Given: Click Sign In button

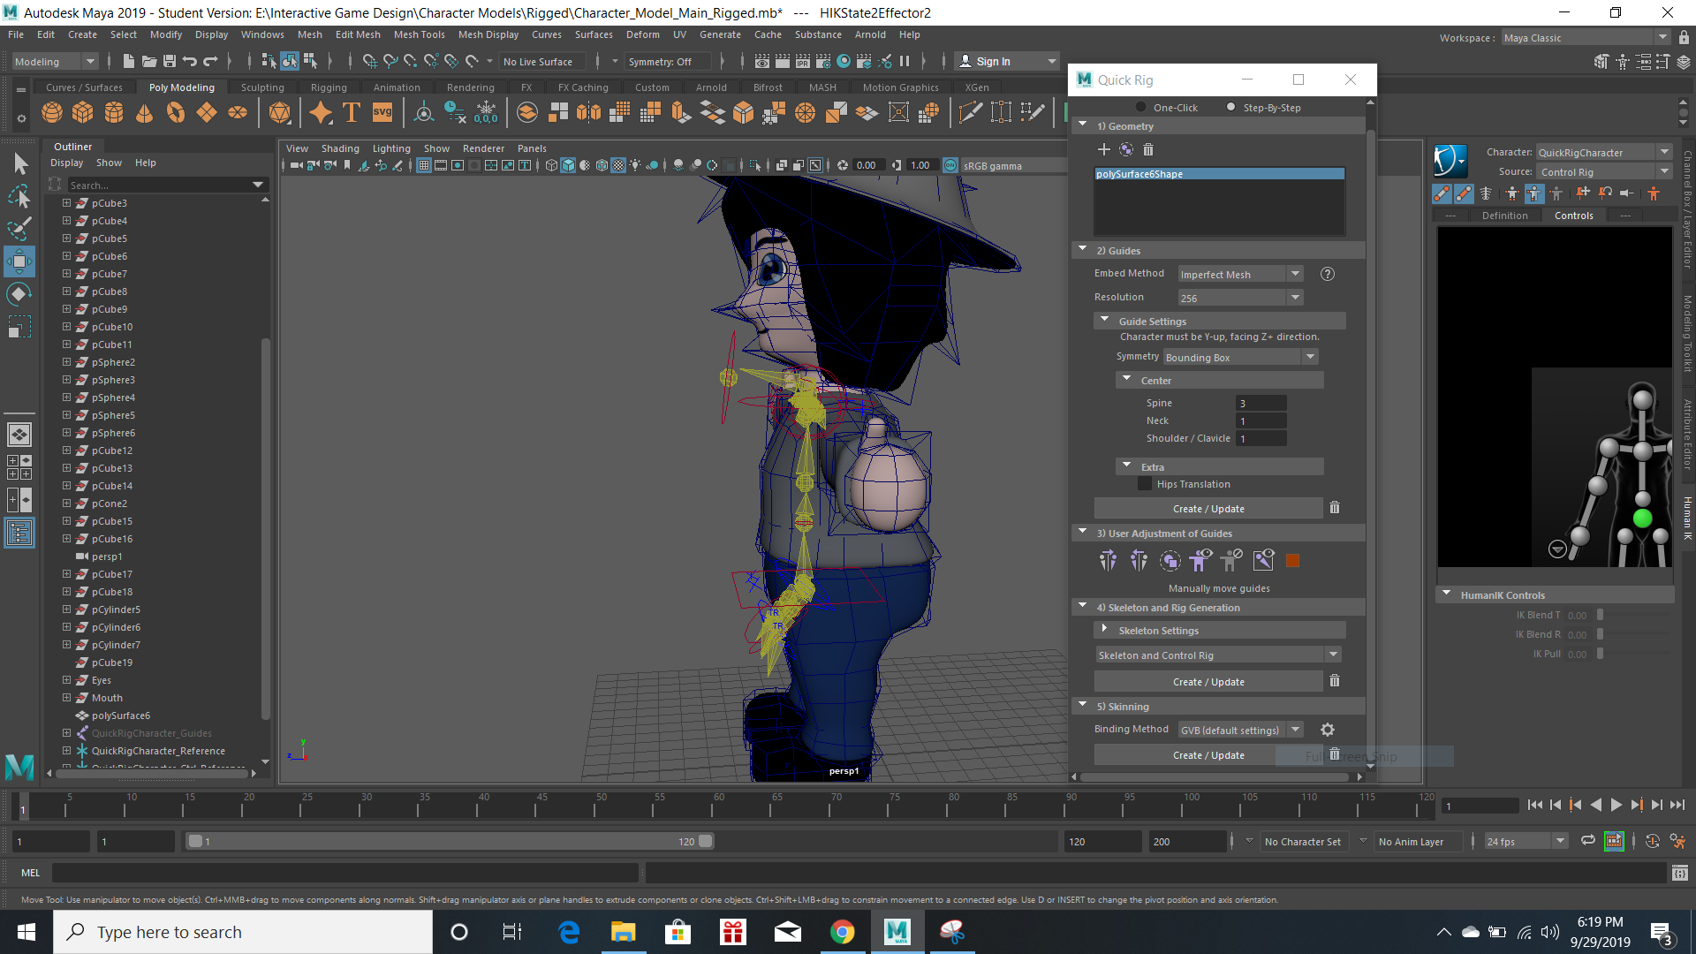Looking at the screenshot, I should pos(1007,62).
